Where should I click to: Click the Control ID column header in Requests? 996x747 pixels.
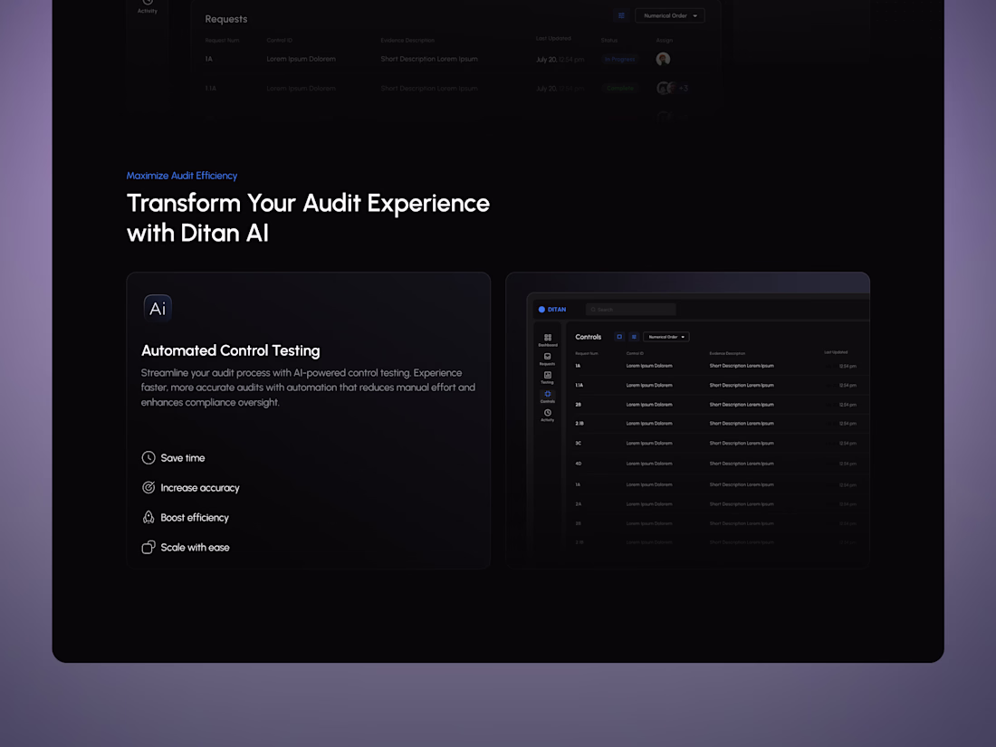pyautogui.click(x=280, y=40)
